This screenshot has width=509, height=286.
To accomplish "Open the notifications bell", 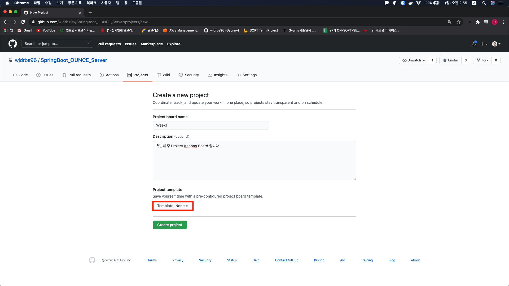I will click(x=474, y=44).
